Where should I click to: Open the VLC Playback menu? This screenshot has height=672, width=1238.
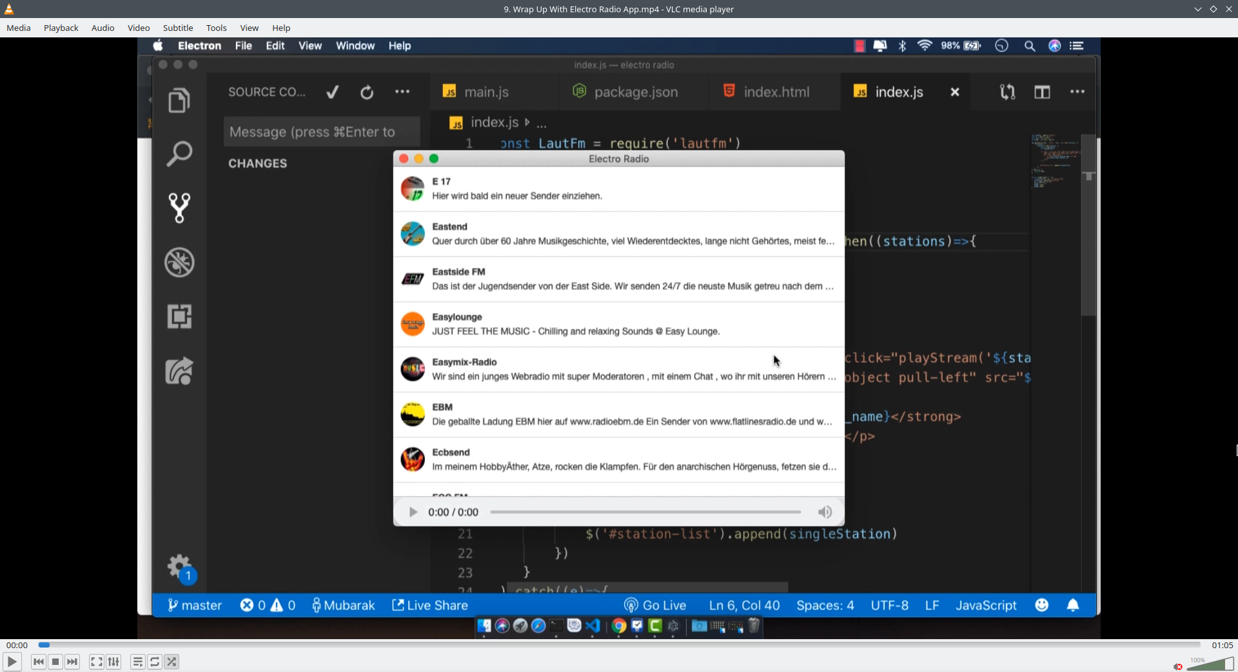click(61, 28)
